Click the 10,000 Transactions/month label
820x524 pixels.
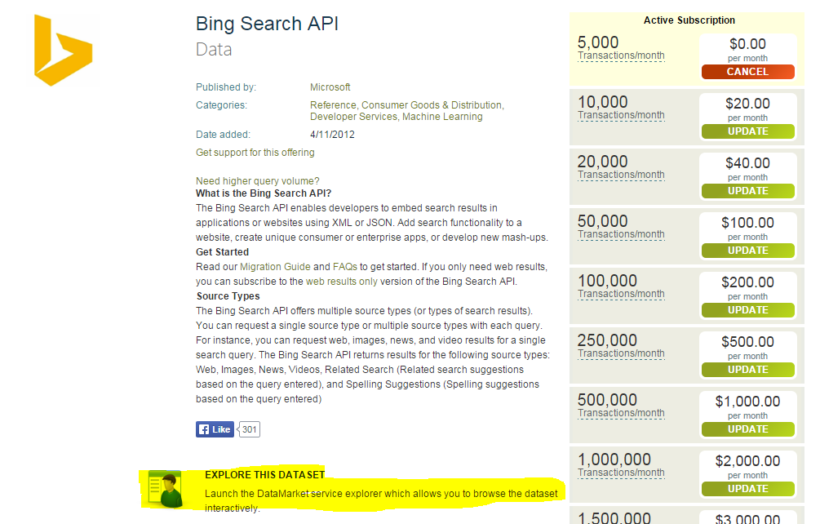[621, 108]
